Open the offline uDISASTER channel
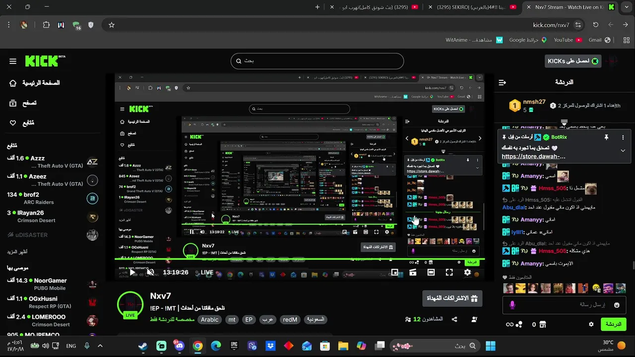Screen dimensions: 635x357 [53, 235]
